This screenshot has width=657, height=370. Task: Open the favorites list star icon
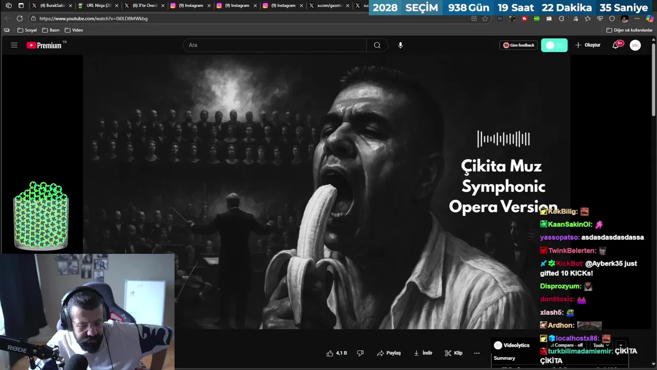pos(588,18)
